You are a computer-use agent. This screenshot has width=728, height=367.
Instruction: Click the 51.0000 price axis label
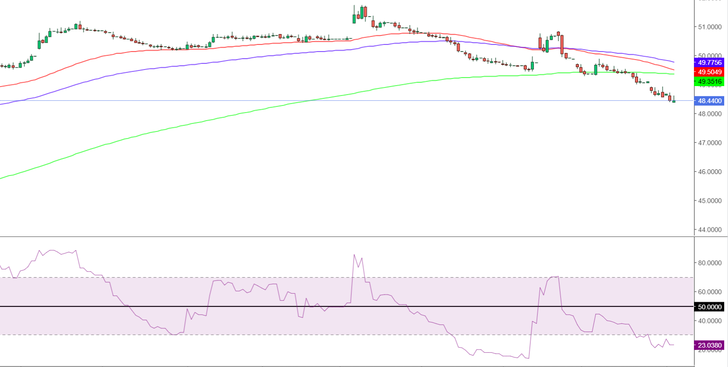[710, 27]
